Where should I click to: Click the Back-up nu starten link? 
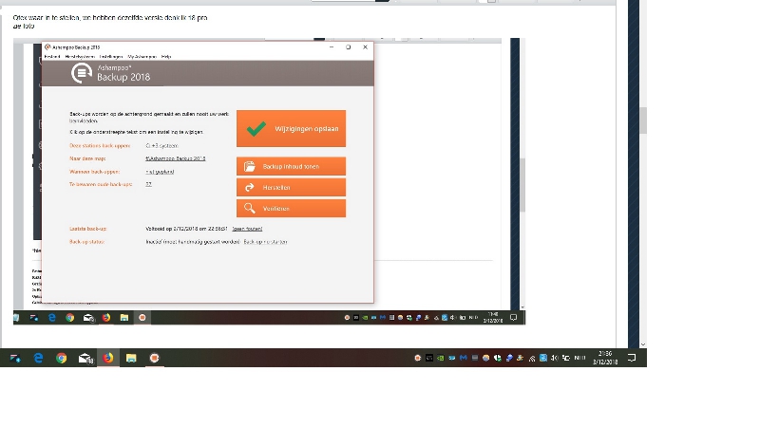pos(265,242)
